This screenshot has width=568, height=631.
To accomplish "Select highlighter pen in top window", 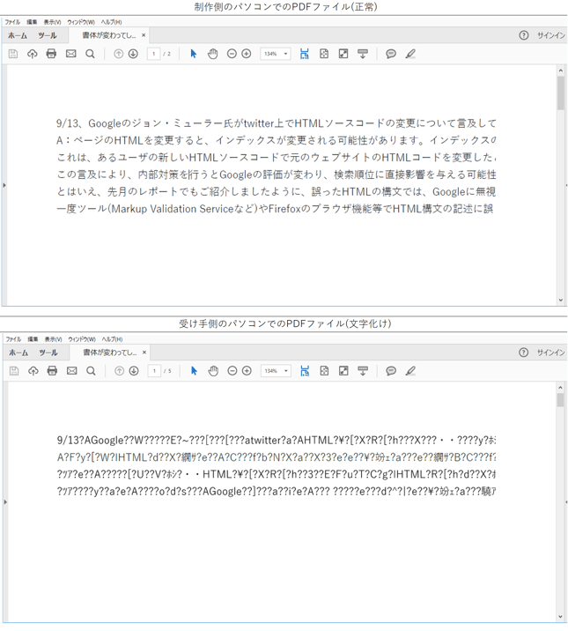I will pyautogui.click(x=410, y=54).
